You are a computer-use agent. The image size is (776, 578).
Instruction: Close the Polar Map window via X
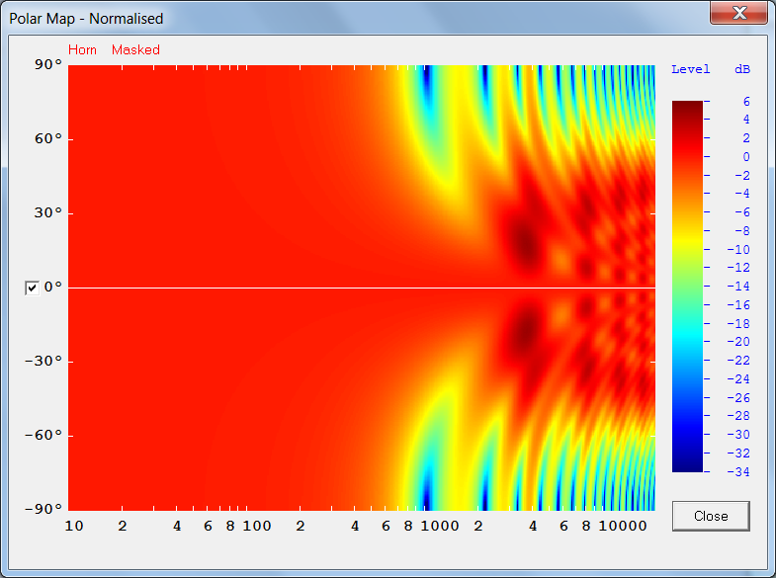(738, 13)
